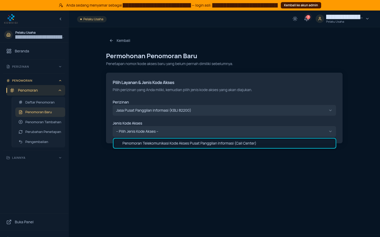
Task: Click the Pelaku Usaha company building icon
Action: tap(8, 35)
